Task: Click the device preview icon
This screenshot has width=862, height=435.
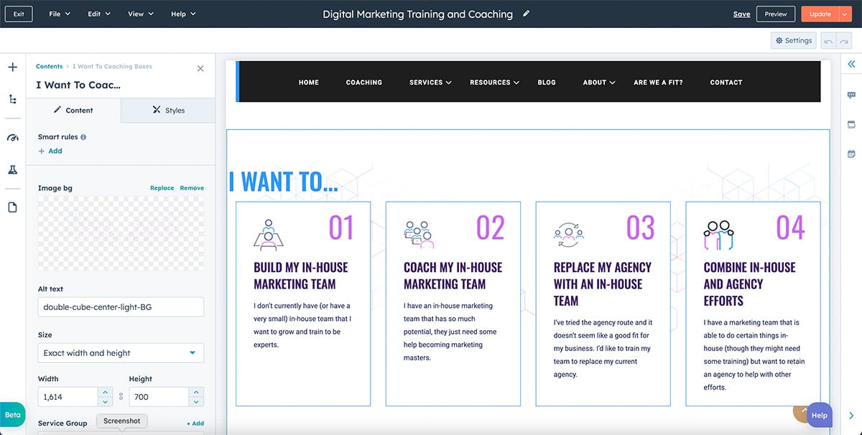Action: (851, 123)
